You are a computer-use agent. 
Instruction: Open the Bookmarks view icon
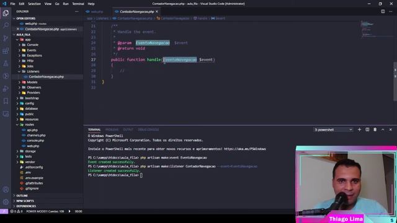coord(6,101)
